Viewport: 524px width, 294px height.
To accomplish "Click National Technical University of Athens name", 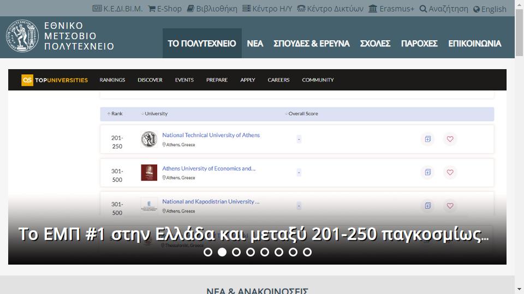I will (211, 135).
